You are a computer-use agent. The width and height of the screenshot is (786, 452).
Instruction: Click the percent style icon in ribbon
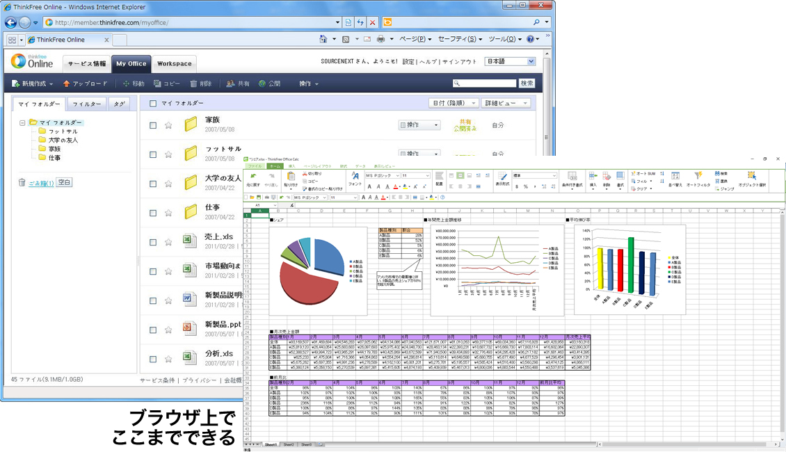[x=526, y=186]
